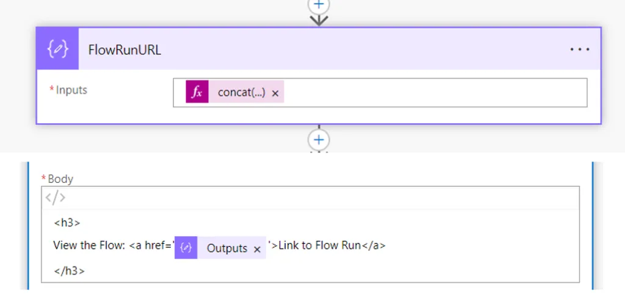Click the opening <h3> tag line

tap(67, 223)
